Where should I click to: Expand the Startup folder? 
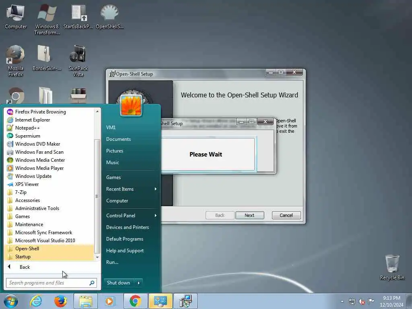pos(49,256)
